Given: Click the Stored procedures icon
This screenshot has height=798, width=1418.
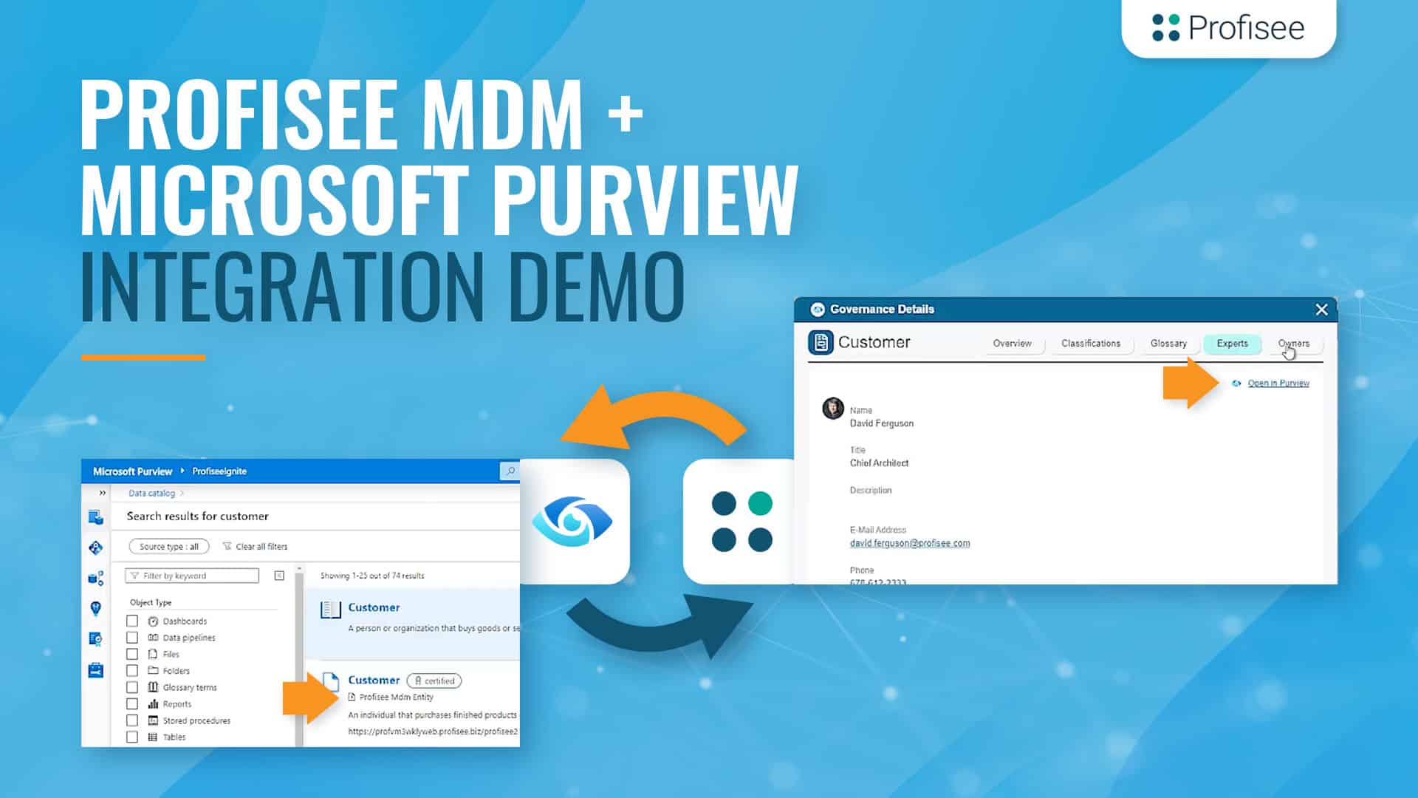Looking at the screenshot, I should click(153, 720).
